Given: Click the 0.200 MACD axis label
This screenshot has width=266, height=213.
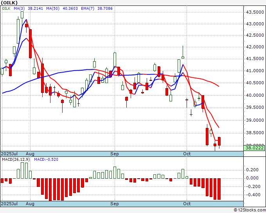Looking at the screenshot, I should pyautogui.click(x=252, y=170).
